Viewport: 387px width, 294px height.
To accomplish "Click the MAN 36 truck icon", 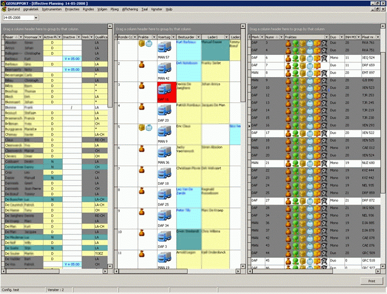I will 164,154.
